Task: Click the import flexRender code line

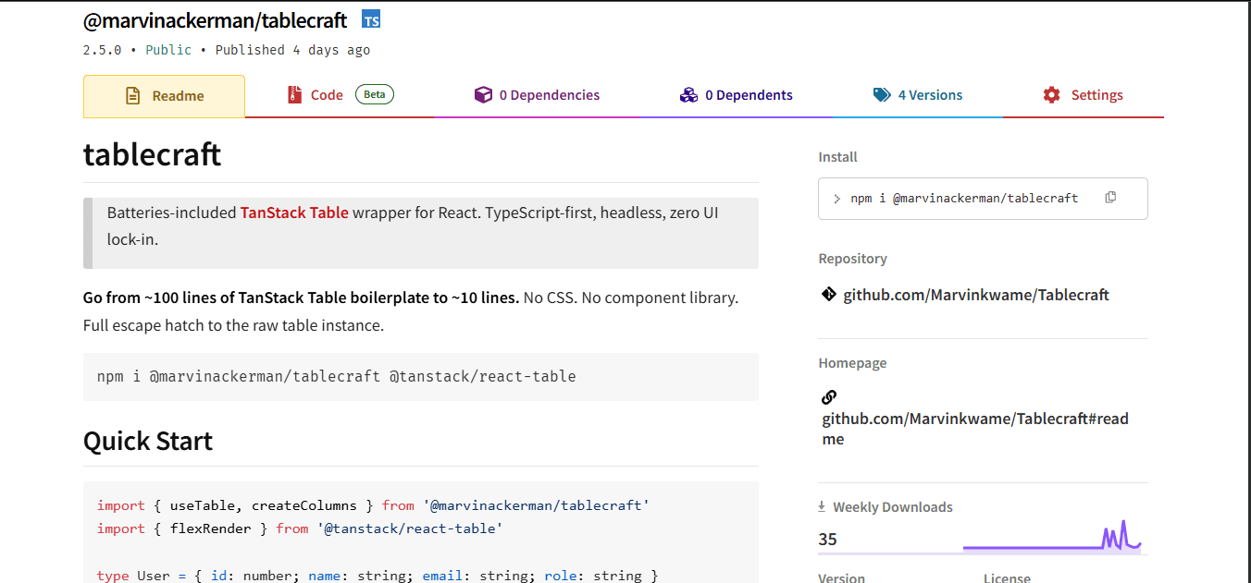Action: pyautogui.click(x=300, y=528)
